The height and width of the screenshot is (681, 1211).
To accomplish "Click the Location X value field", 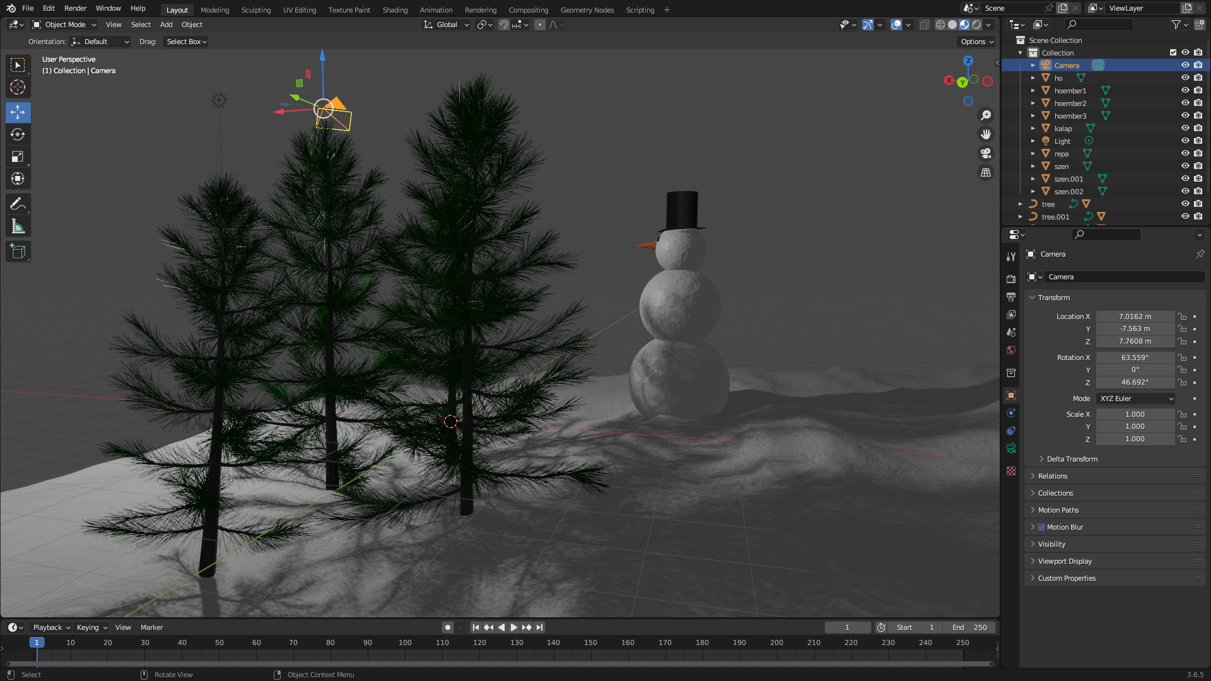I will [x=1135, y=317].
